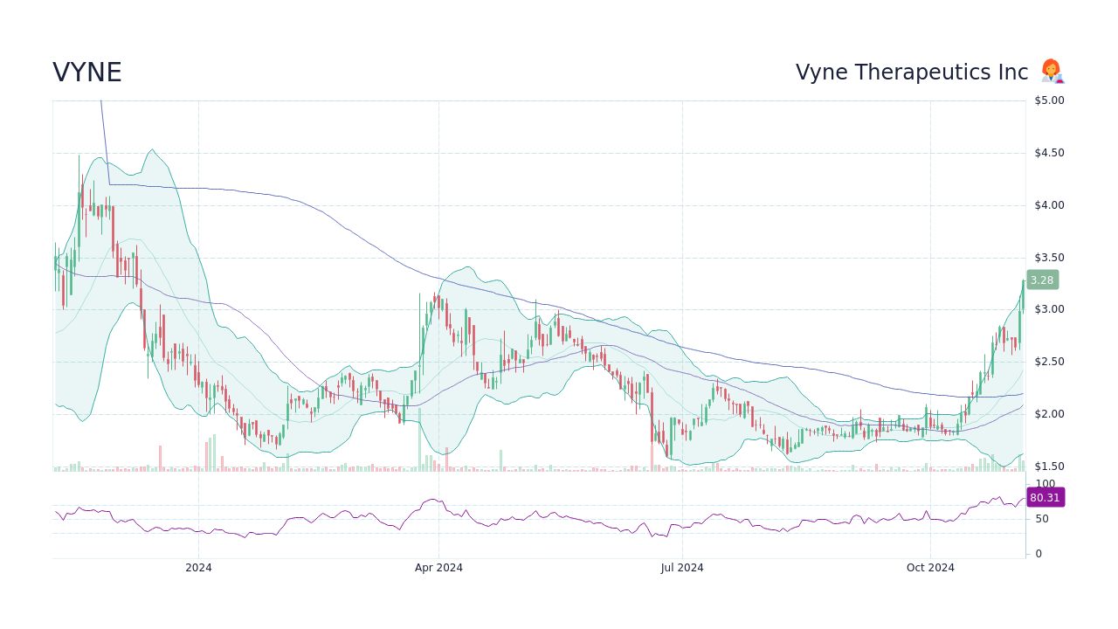Click the $5.00 price axis label
The image size is (1118, 629).
pyautogui.click(x=1049, y=100)
